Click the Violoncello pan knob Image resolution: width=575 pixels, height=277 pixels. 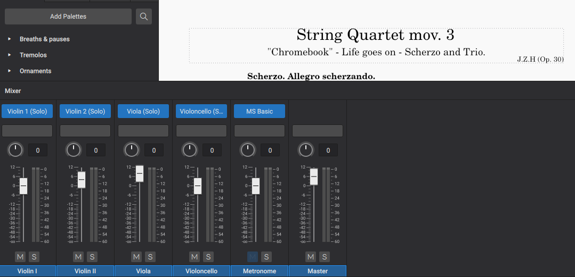(x=190, y=150)
